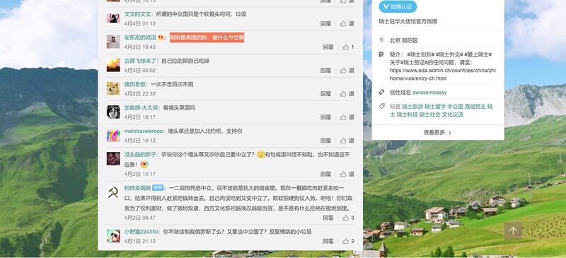Open the avatar of 没头脑的胖子

pyautogui.click(x=113, y=158)
